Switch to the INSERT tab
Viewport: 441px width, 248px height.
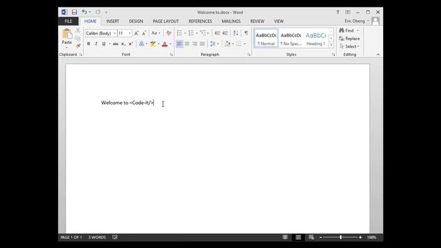[x=112, y=21]
